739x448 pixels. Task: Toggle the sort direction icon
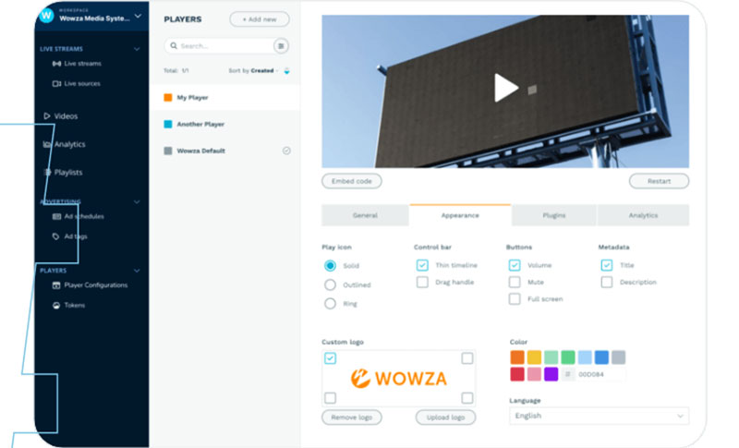[x=286, y=71]
